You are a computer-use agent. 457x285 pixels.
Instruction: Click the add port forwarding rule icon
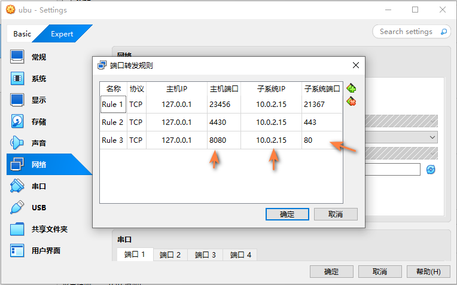click(351, 88)
